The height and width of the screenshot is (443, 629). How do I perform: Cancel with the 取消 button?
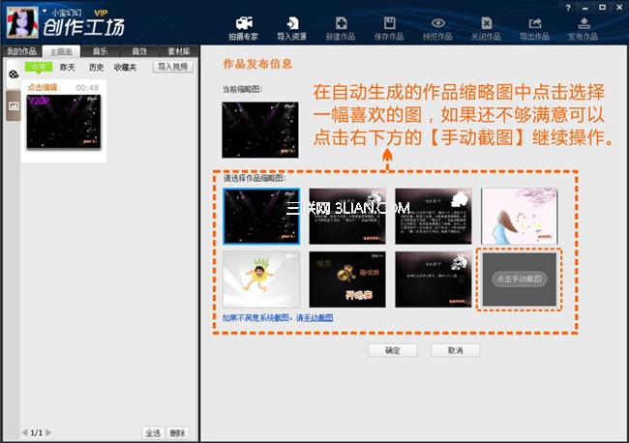pos(456,350)
